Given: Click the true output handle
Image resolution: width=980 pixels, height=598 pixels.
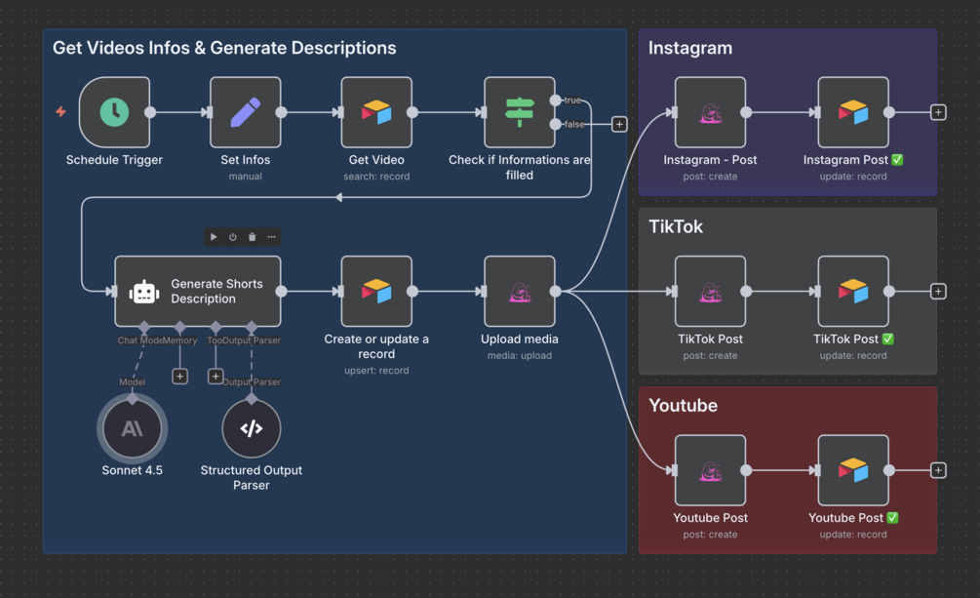Looking at the screenshot, I should coord(555,100).
